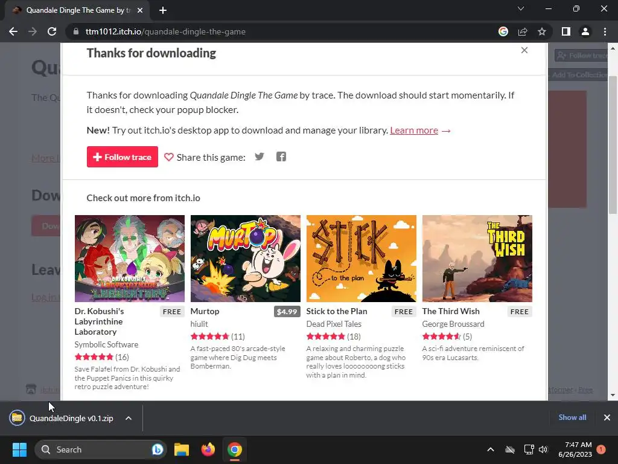Close the downloads bar
618x464 pixels.
pos(607,417)
